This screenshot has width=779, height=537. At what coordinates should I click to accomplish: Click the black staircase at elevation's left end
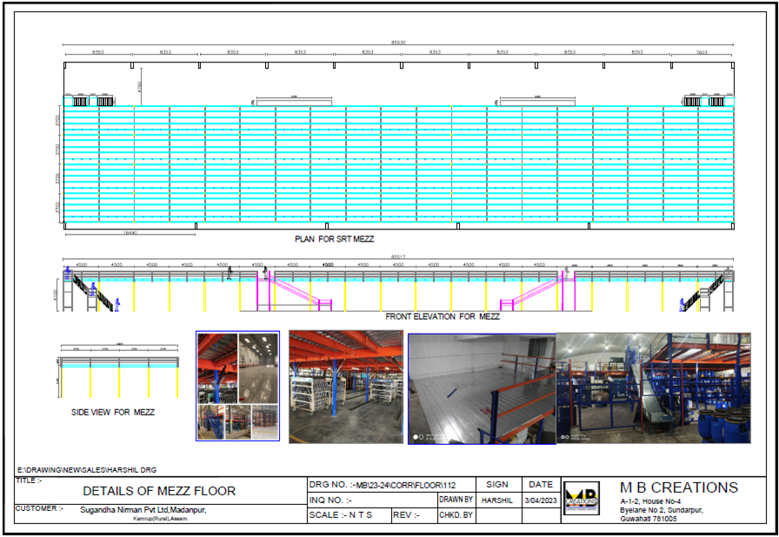click(92, 294)
